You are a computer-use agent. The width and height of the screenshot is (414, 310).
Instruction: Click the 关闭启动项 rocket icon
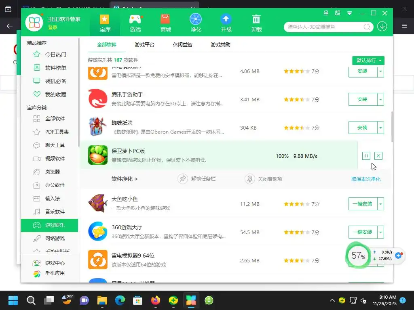(x=249, y=179)
